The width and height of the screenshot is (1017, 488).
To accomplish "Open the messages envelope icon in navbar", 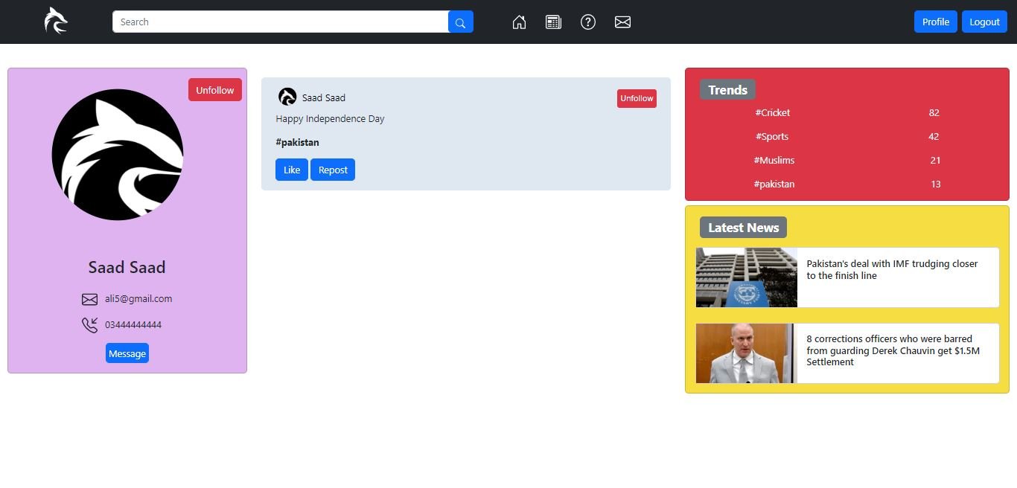I will [x=622, y=22].
